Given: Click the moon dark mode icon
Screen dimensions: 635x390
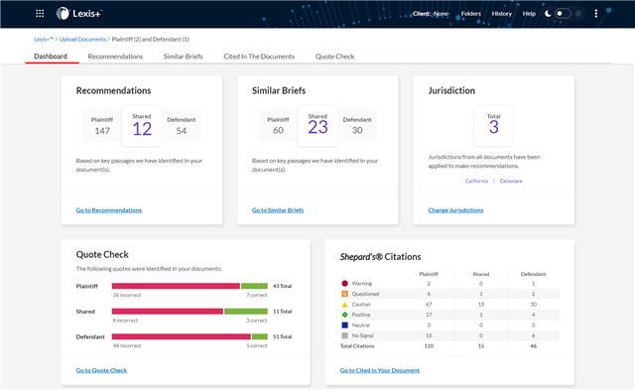Looking at the screenshot, I should click(548, 13).
